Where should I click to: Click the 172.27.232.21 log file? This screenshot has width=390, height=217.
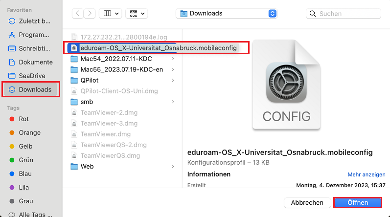(x=122, y=37)
